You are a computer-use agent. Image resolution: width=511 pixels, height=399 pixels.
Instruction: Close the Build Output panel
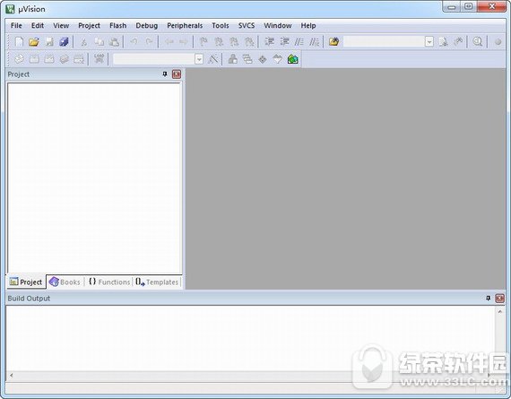[499, 299]
